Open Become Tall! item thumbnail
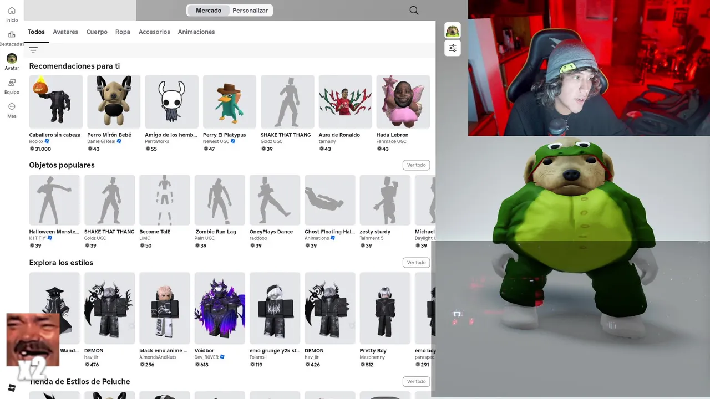The width and height of the screenshot is (710, 399). pyautogui.click(x=165, y=200)
